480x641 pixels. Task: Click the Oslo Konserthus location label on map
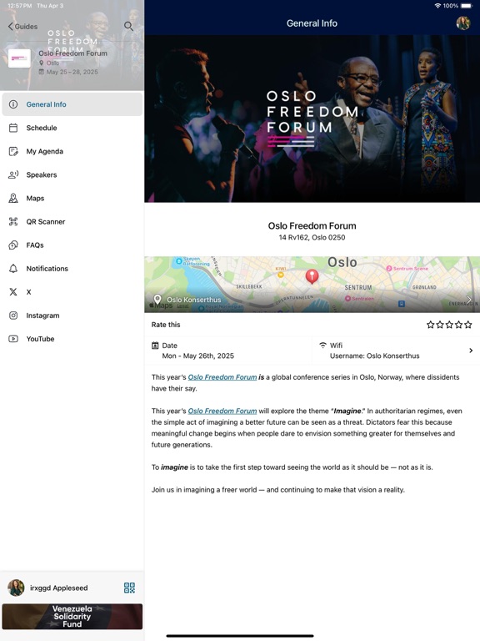[x=194, y=300]
